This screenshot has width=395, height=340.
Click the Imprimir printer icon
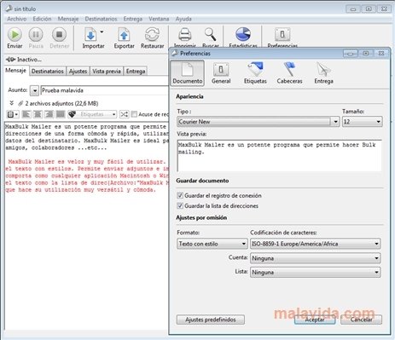click(x=185, y=35)
